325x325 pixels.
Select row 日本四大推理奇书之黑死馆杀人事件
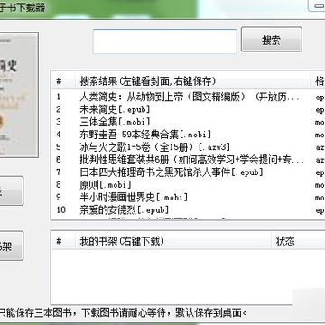(x=189, y=172)
